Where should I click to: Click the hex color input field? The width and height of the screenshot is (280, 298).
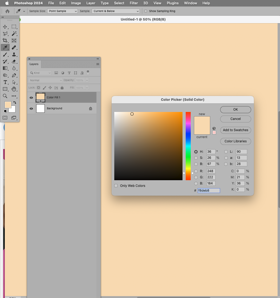(x=209, y=190)
